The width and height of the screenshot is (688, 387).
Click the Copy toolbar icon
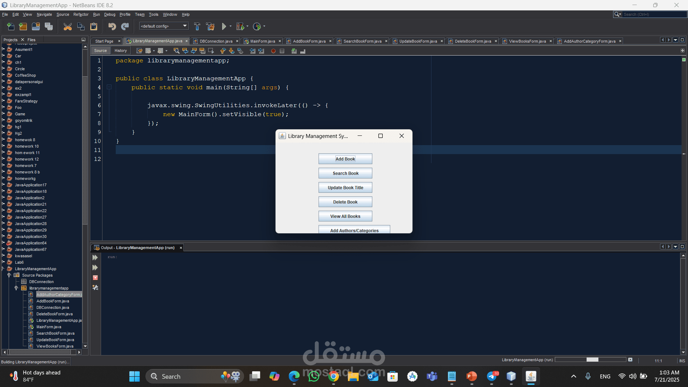81,26
